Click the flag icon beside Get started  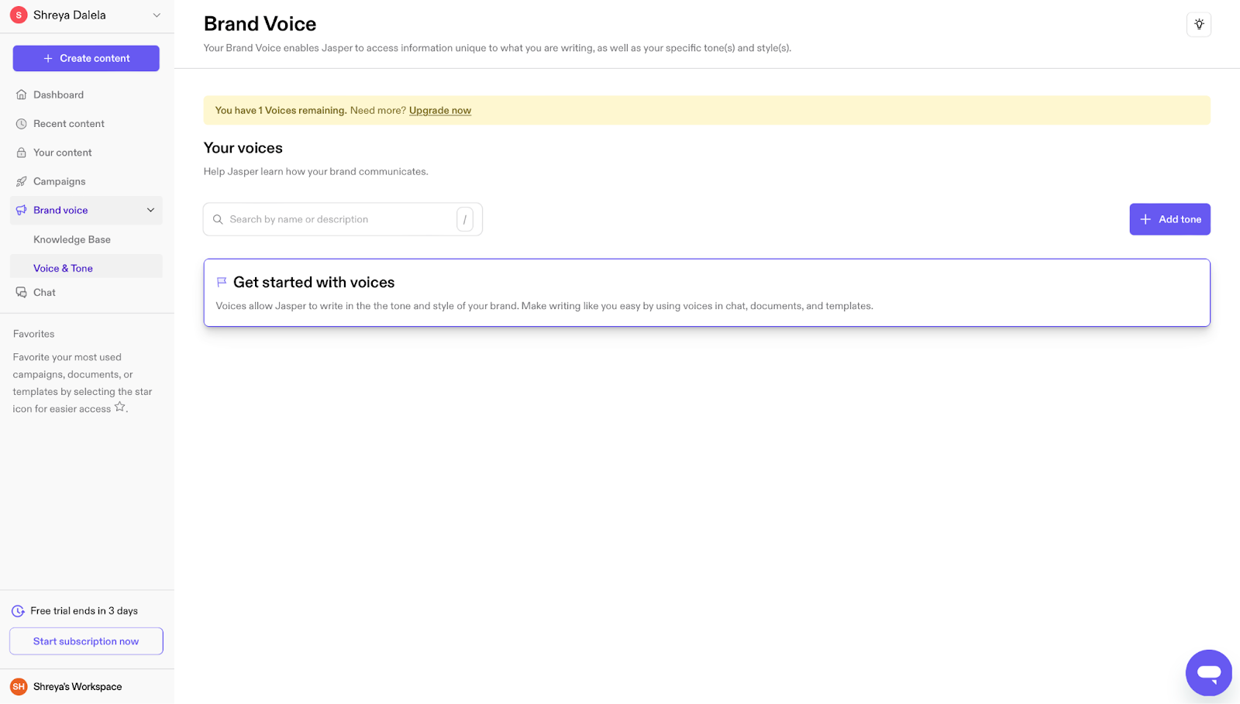click(x=222, y=282)
